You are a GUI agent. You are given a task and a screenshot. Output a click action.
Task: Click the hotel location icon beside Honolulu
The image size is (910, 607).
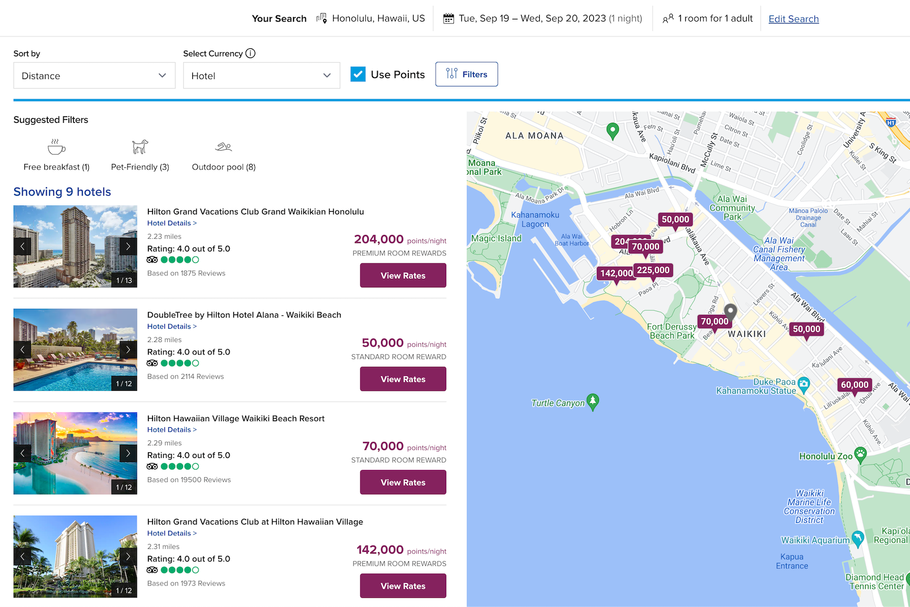[321, 18]
